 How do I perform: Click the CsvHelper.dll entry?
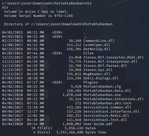click(97, 45)
